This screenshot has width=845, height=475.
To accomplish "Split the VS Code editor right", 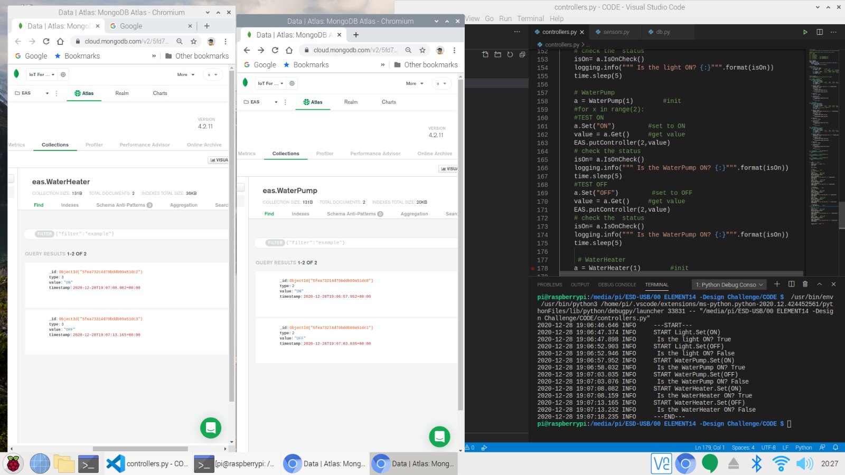I will coord(820,32).
